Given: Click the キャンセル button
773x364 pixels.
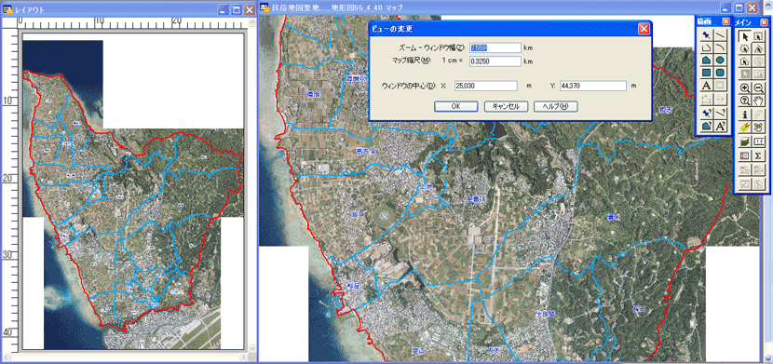Looking at the screenshot, I should tap(507, 106).
